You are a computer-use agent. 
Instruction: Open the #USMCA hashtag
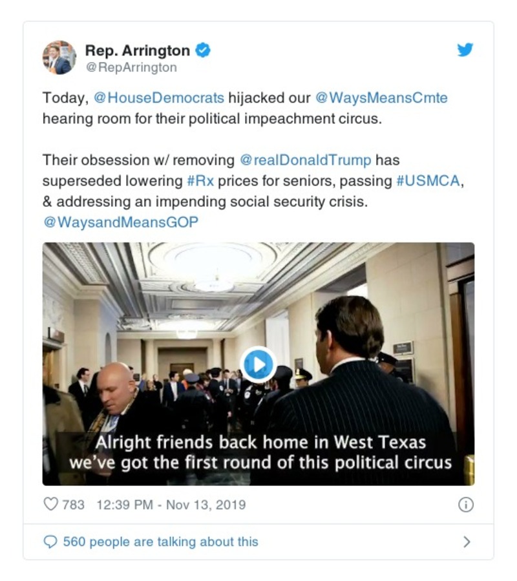[428, 181]
